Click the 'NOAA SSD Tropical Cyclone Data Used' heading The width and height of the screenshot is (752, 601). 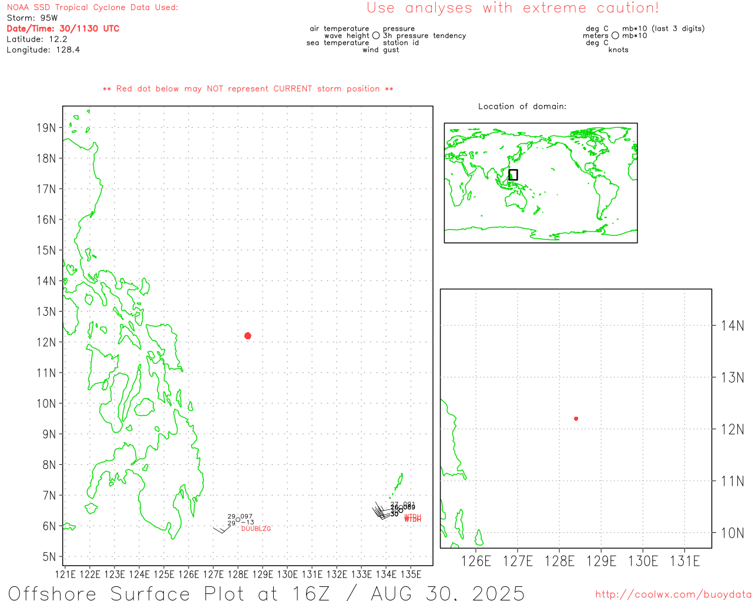92,8
